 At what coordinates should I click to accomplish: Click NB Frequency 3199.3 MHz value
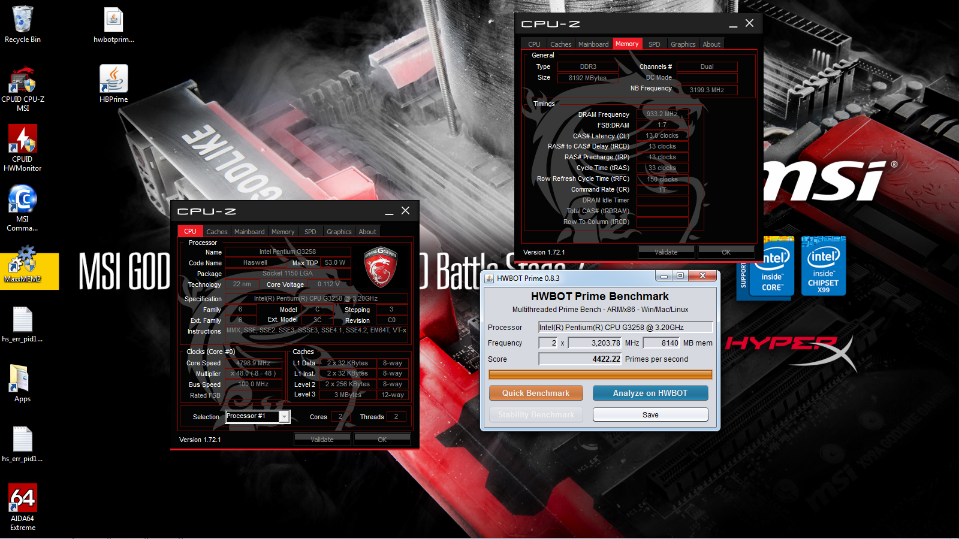click(x=707, y=90)
